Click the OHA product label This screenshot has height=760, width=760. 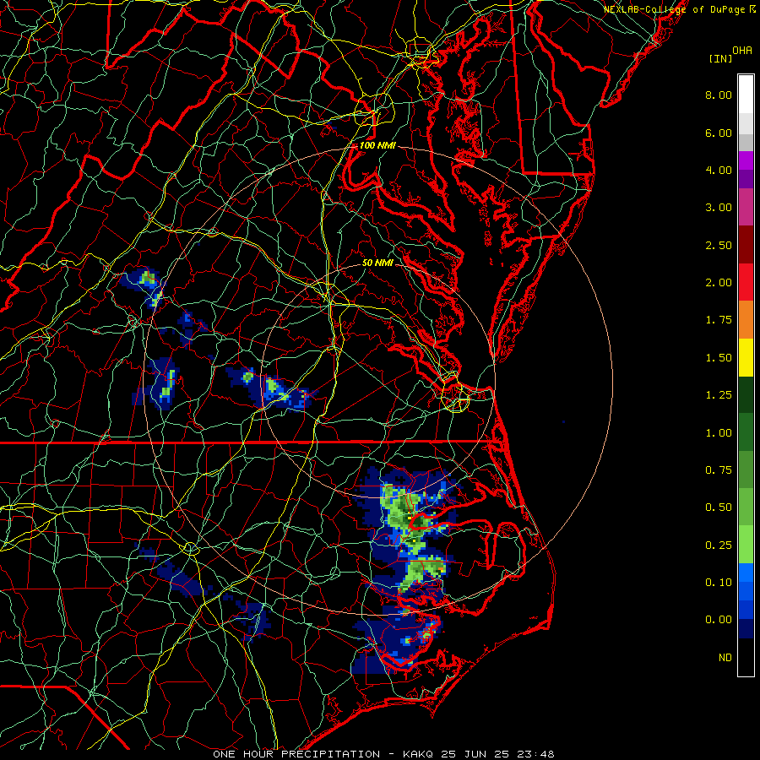(742, 51)
